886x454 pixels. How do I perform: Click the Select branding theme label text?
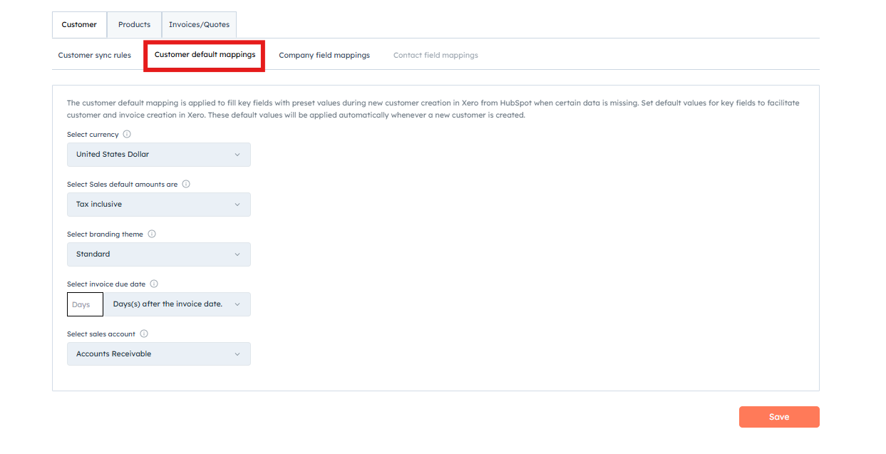[105, 234]
